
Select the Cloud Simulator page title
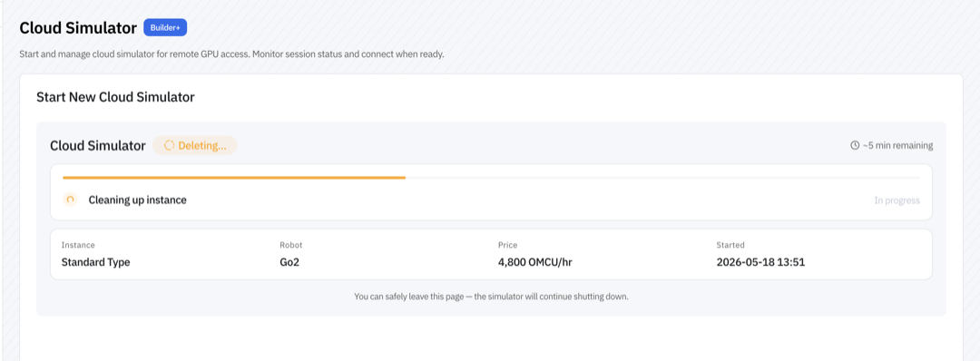tap(78, 27)
